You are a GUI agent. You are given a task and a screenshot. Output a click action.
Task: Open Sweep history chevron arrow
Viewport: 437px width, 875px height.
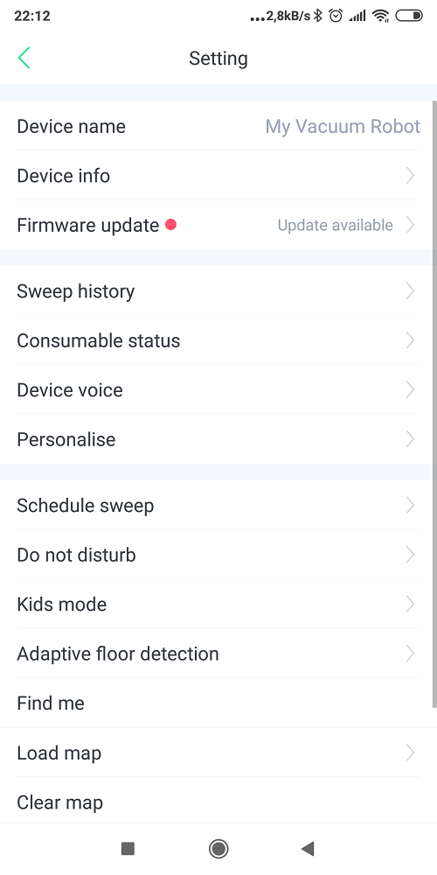point(410,290)
